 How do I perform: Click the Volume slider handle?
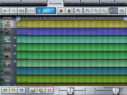pyautogui.click(x=116, y=91)
